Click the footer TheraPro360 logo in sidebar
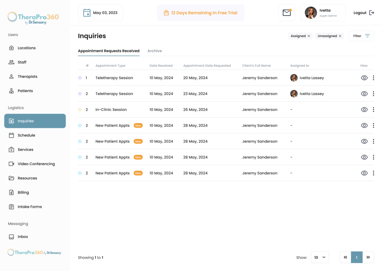The height and width of the screenshot is (271, 382). (34, 252)
